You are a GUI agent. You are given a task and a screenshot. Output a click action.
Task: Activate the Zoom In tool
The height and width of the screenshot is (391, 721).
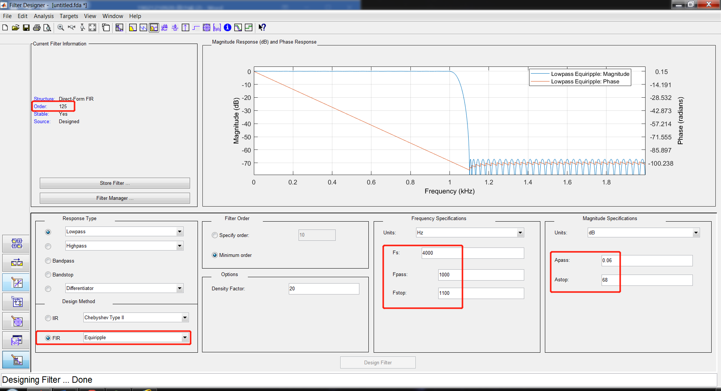pos(61,27)
